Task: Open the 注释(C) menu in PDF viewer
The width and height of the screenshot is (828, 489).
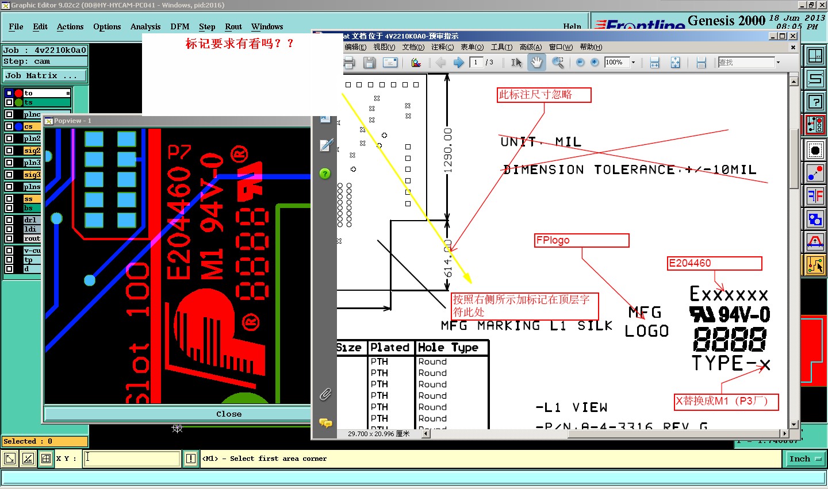Action: click(x=442, y=47)
